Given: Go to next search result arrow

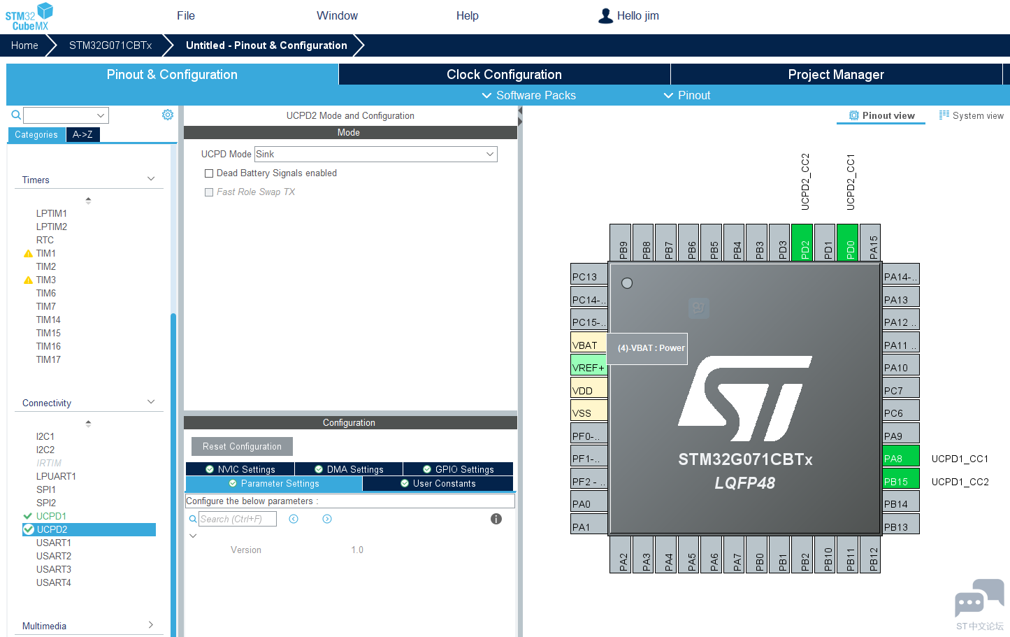Looking at the screenshot, I should click(327, 519).
